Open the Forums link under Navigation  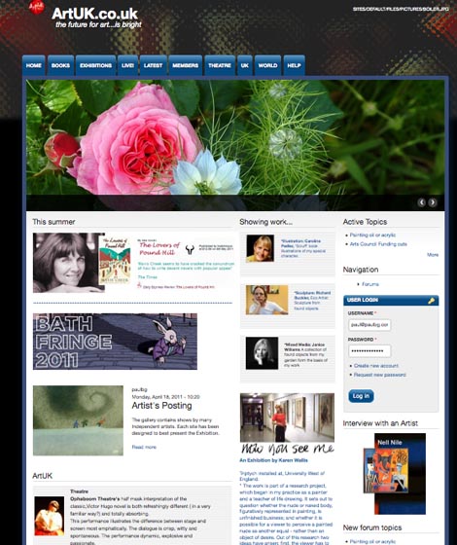coord(370,284)
